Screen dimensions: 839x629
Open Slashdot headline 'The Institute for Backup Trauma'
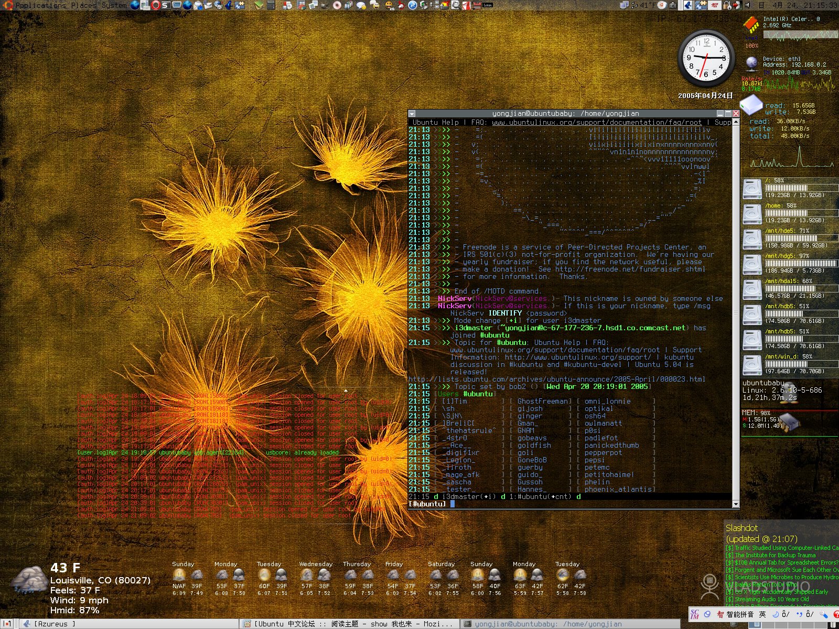coord(771,555)
